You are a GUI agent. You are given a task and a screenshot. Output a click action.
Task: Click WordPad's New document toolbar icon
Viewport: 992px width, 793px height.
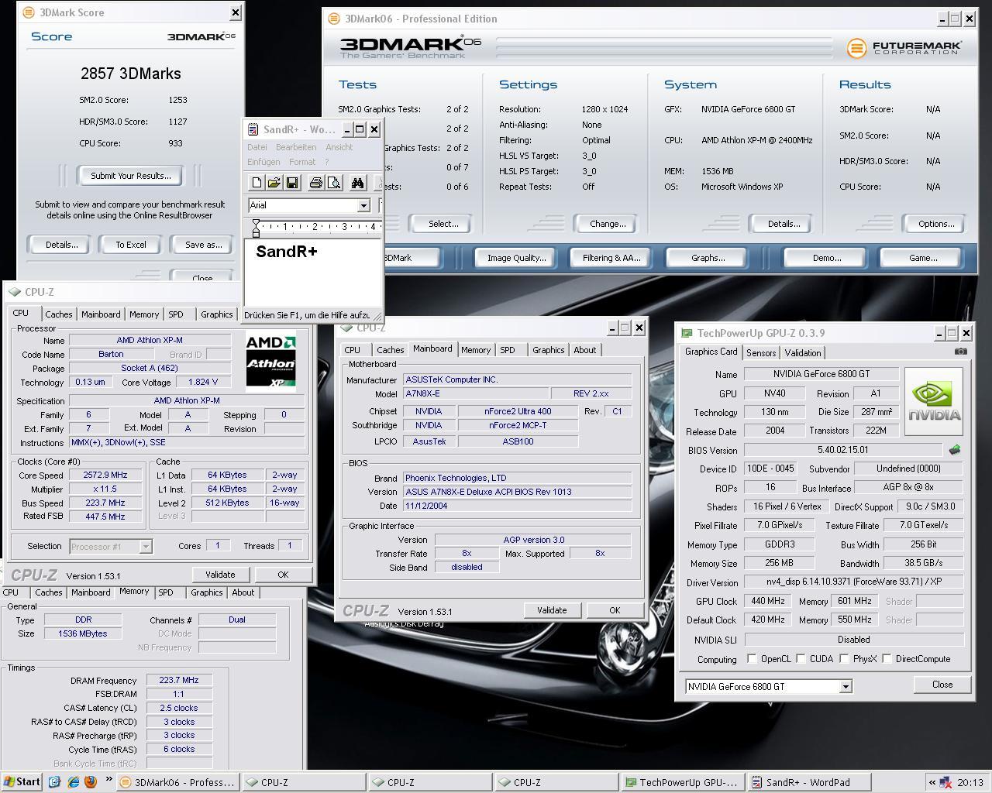[x=257, y=183]
